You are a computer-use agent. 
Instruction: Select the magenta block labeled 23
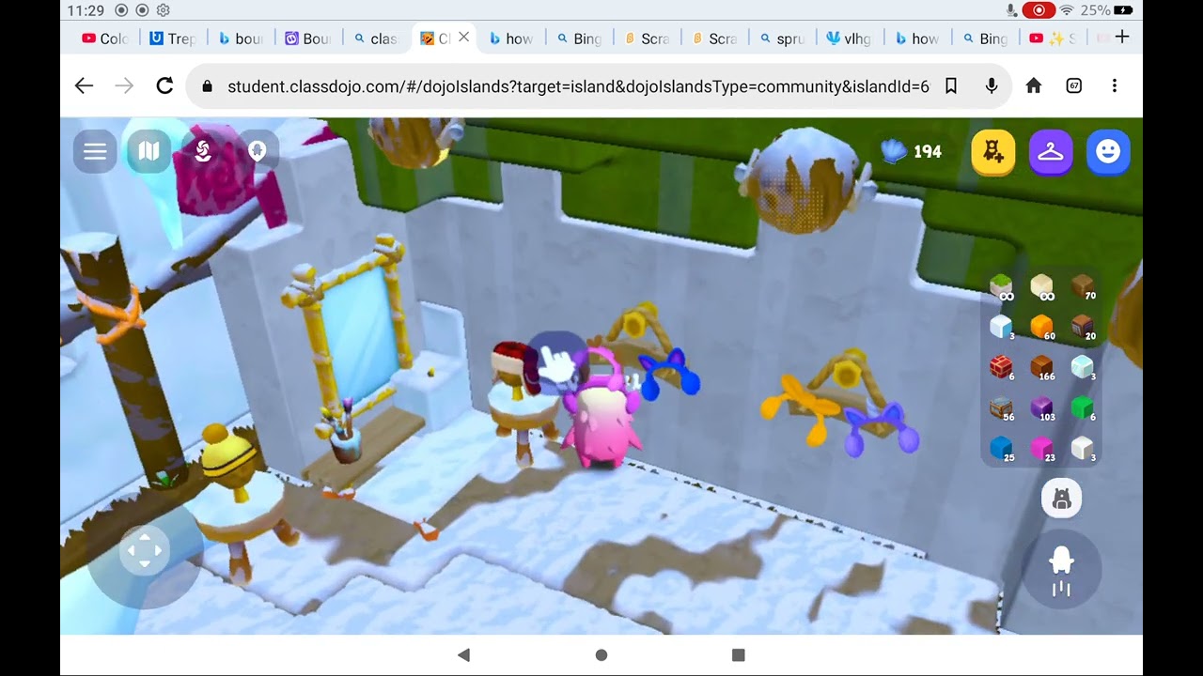click(1041, 449)
